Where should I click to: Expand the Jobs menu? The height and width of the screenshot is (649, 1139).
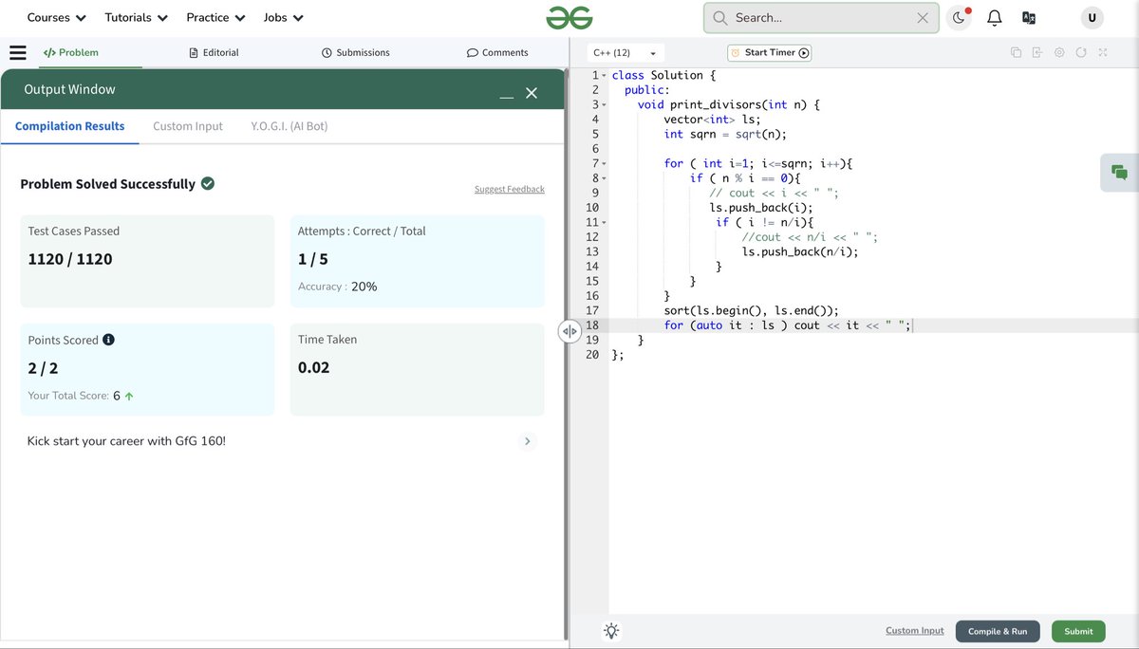(x=283, y=18)
